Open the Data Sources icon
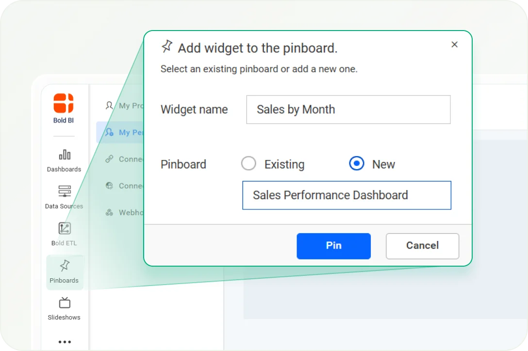Screen dimensions: 528x351 65,191
